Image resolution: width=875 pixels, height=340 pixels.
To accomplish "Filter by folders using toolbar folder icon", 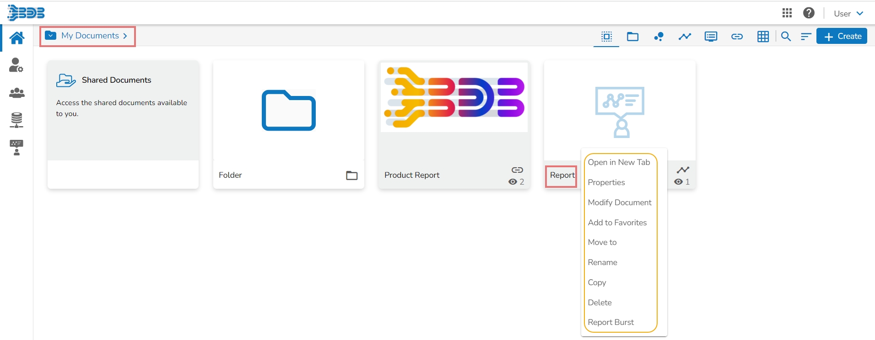I will [633, 37].
